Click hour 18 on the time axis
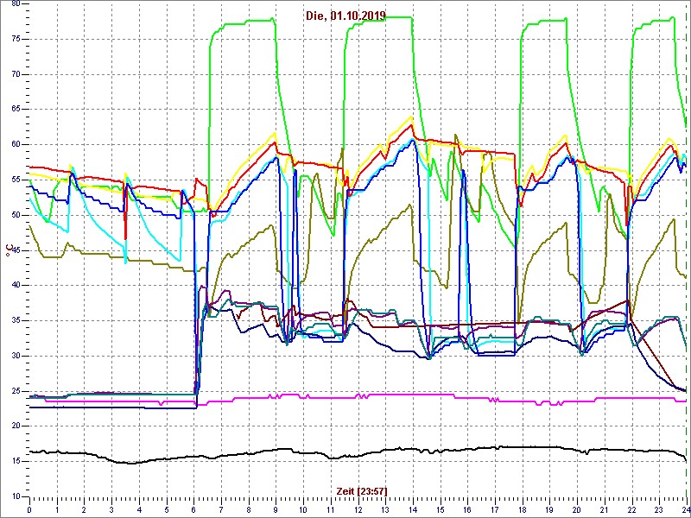 tap(522, 509)
